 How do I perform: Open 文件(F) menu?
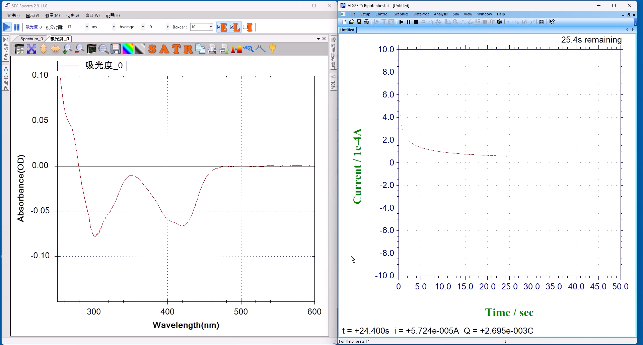(13, 15)
